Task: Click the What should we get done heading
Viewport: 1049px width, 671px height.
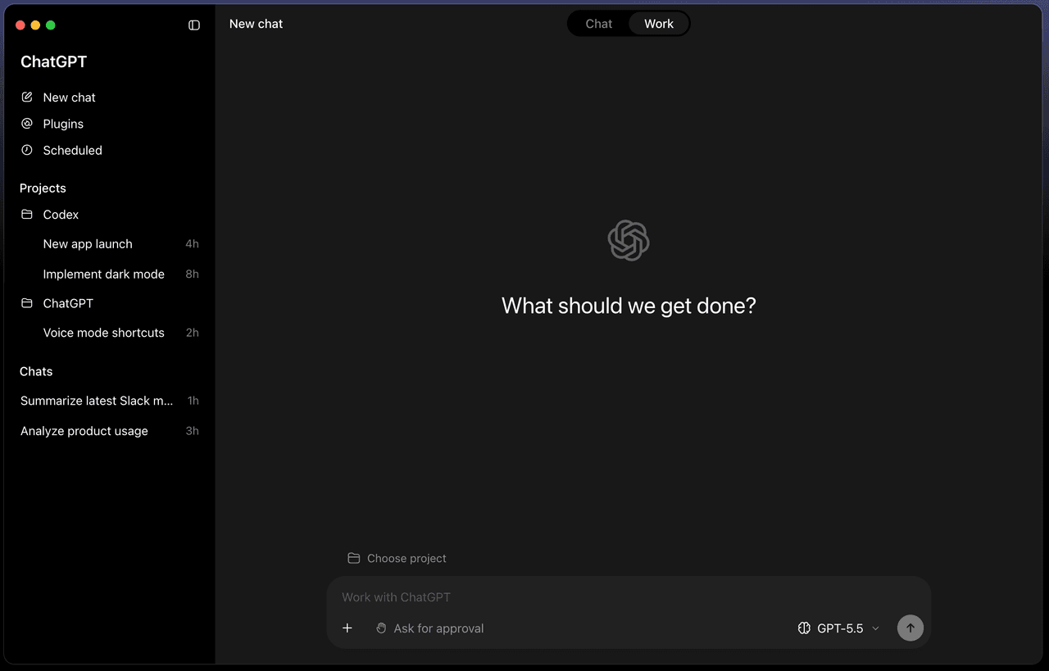Action: pyautogui.click(x=629, y=306)
